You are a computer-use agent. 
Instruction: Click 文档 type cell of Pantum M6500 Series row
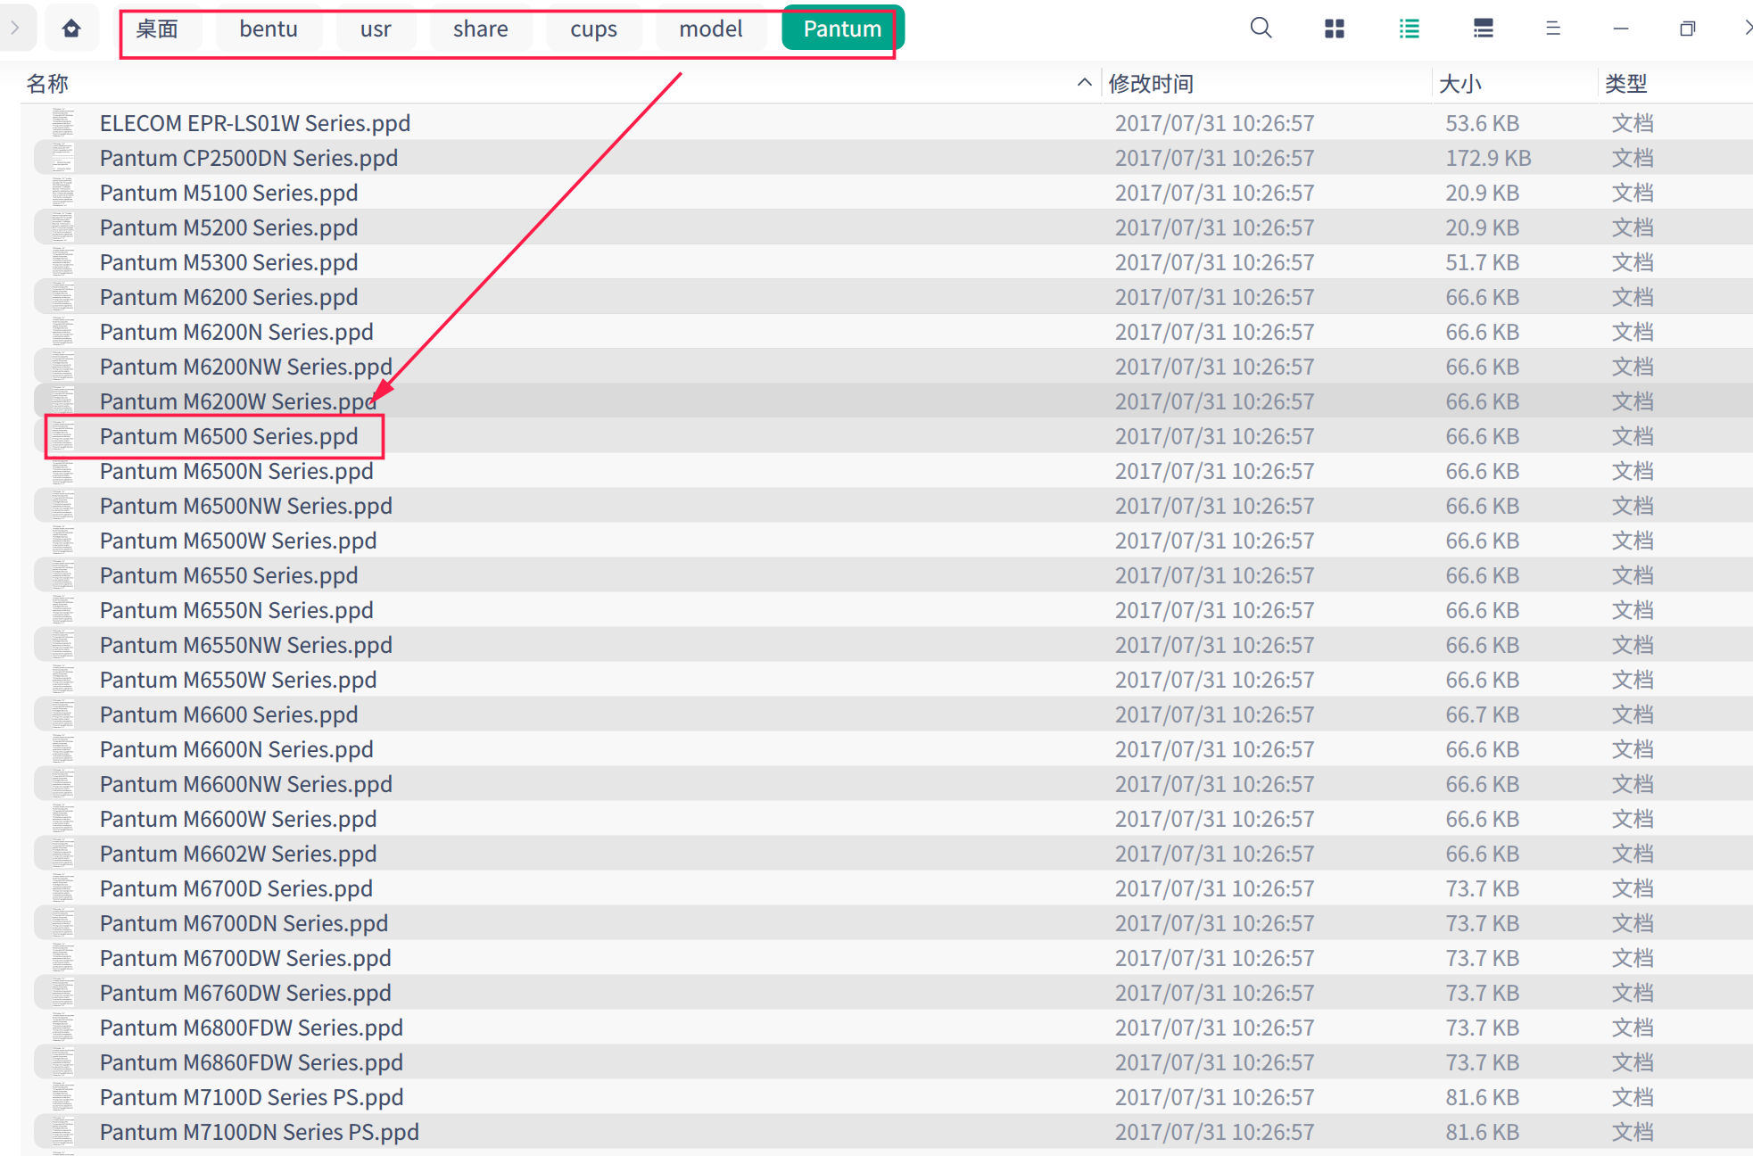point(1633,436)
